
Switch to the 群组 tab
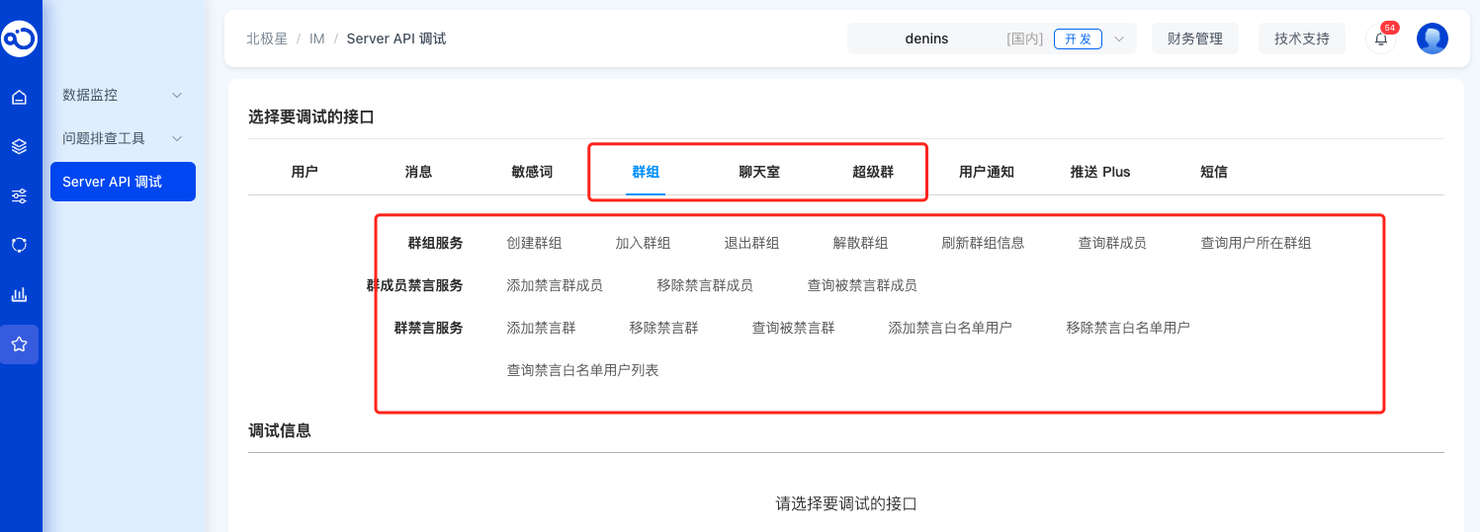(x=646, y=172)
